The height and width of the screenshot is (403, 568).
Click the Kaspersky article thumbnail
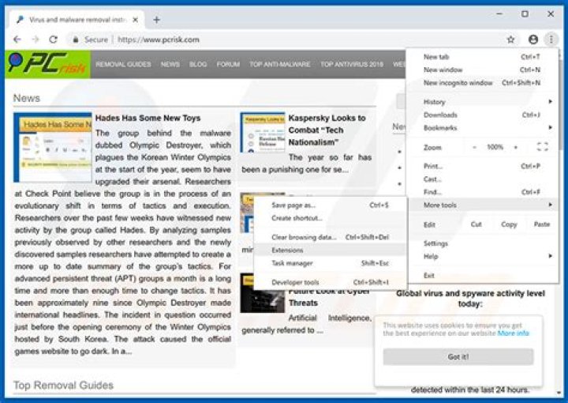pyautogui.click(x=263, y=133)
